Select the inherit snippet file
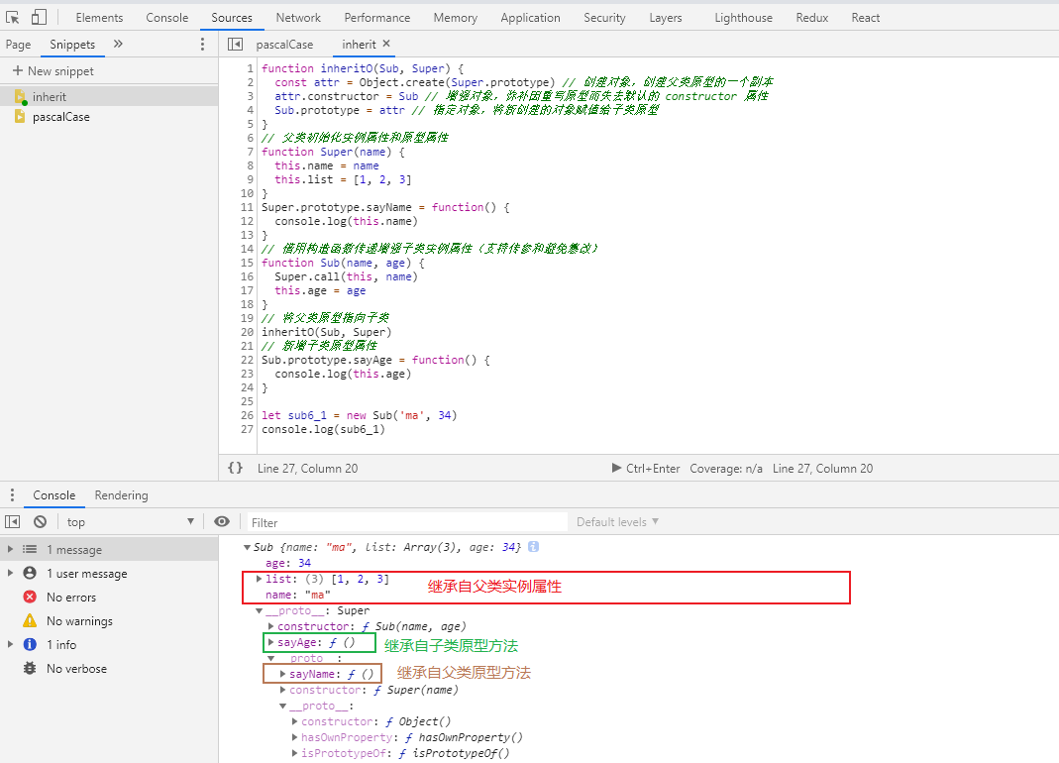The height and width of the screenshot is (763, 1059). pyautogui.click(x=109, y=97)
